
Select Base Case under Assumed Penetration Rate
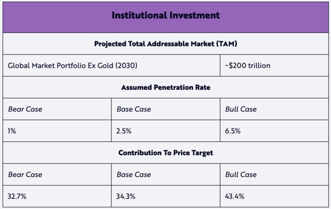coord(134,109)
